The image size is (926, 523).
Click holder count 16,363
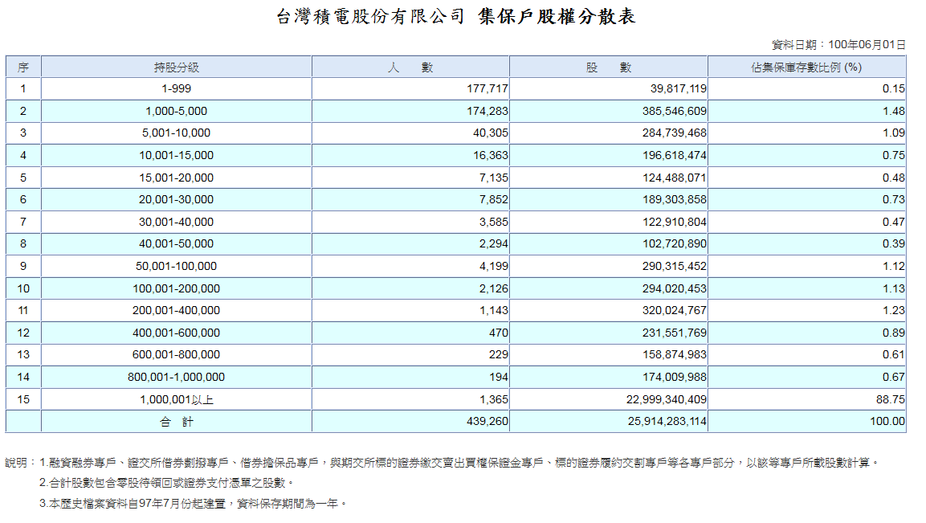(x=490, y=155)
